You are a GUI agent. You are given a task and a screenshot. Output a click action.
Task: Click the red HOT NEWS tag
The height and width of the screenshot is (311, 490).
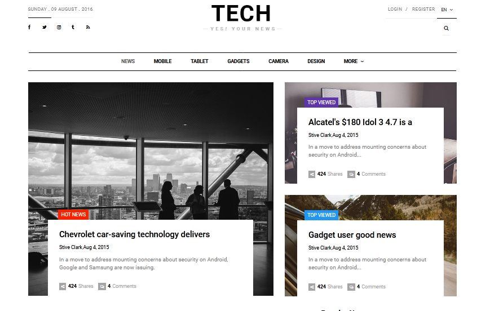pyautogui.click(x=73, y=215)
